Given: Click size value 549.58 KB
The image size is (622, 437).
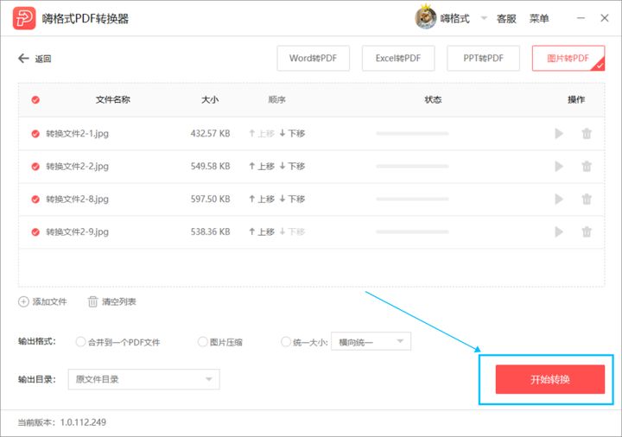Looking at the screenshot, I should click(210, 166).
